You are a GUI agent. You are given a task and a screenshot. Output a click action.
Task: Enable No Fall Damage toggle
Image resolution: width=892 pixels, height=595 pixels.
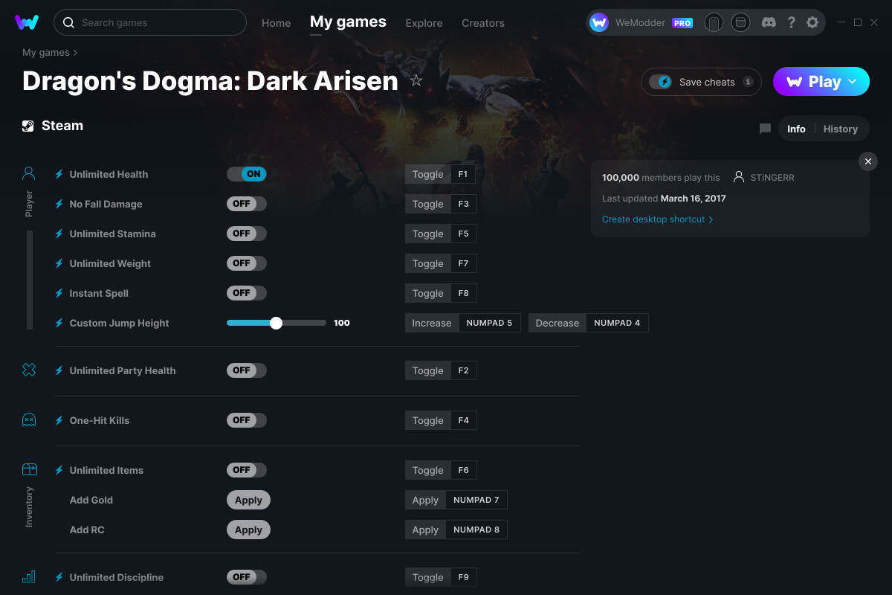[x=247, y=204]
